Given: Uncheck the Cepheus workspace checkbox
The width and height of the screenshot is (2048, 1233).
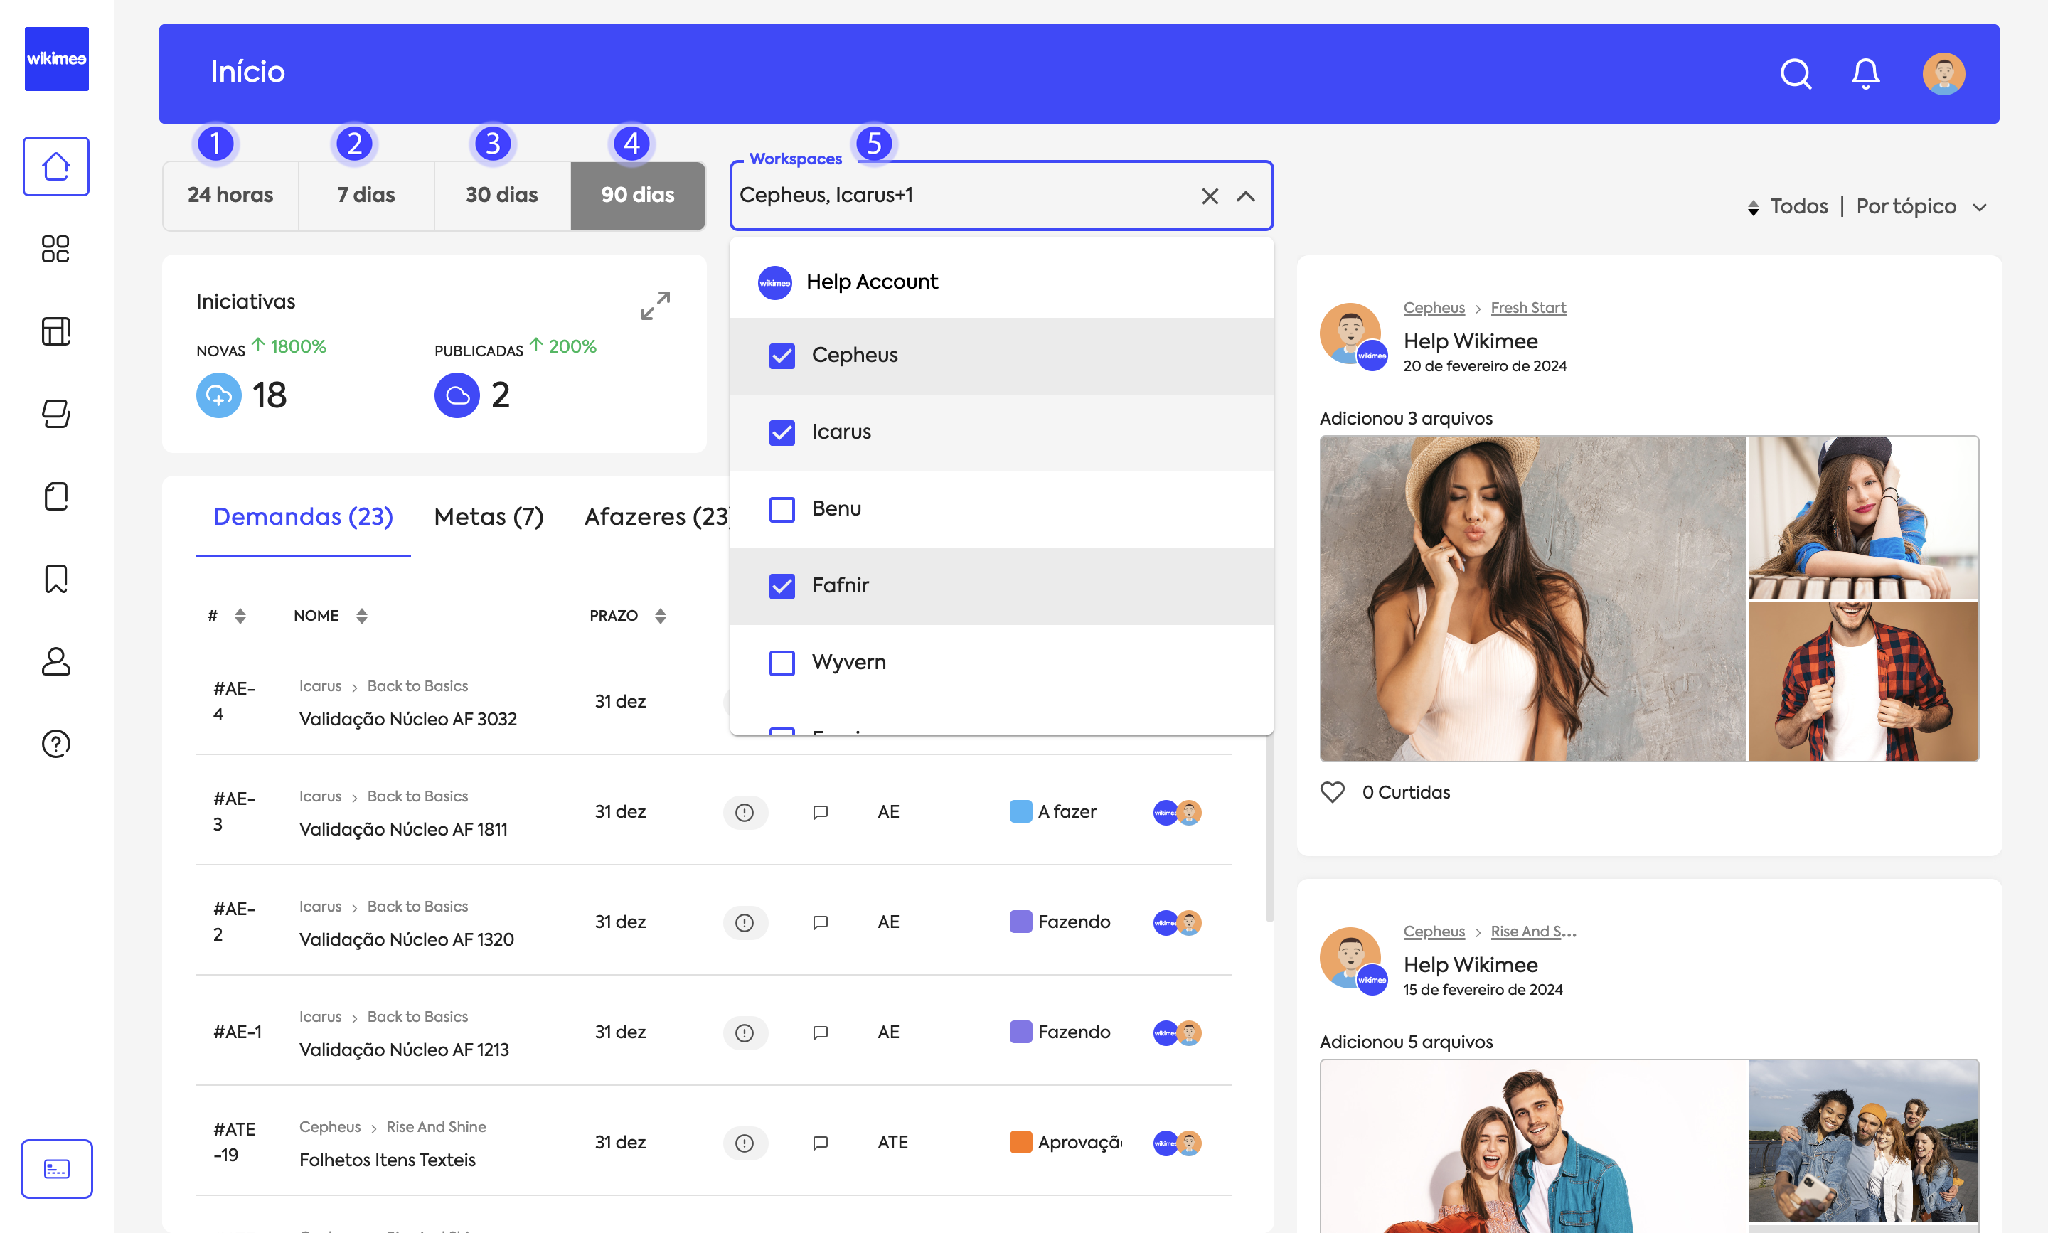Looking at the screenshot, I should (x=782, y=356).
